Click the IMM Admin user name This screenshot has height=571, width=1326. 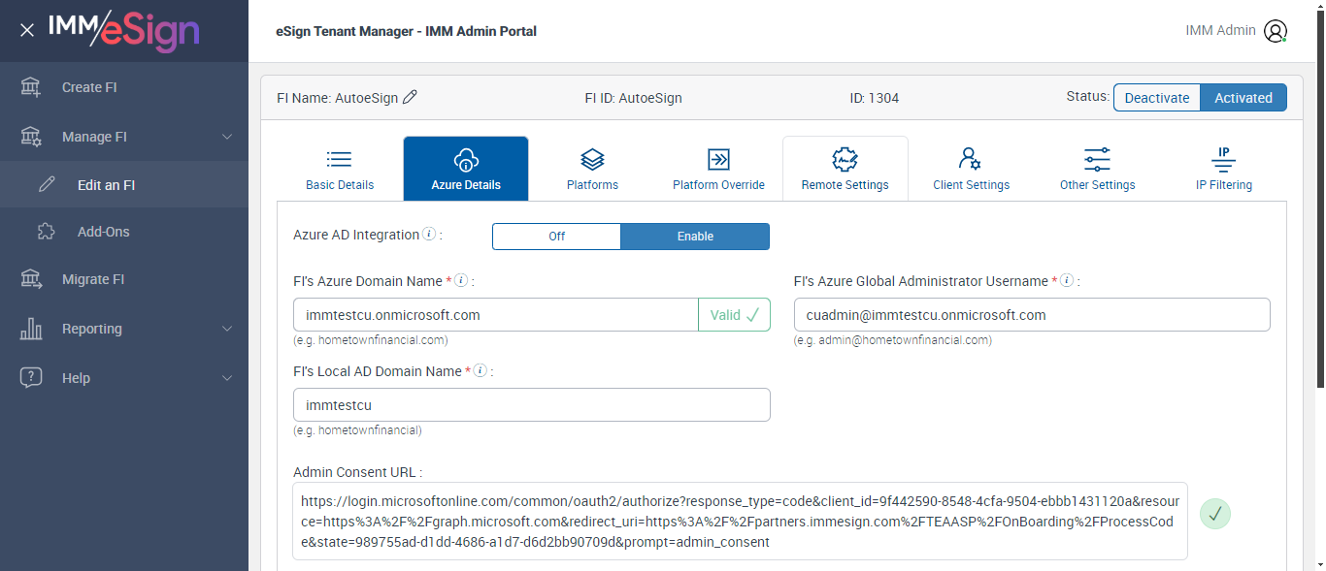[x=1220, y=31]
